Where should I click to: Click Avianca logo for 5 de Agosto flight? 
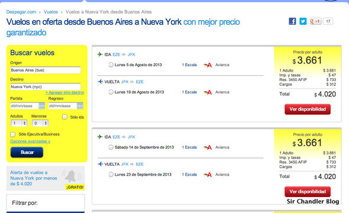pos(208,65)
